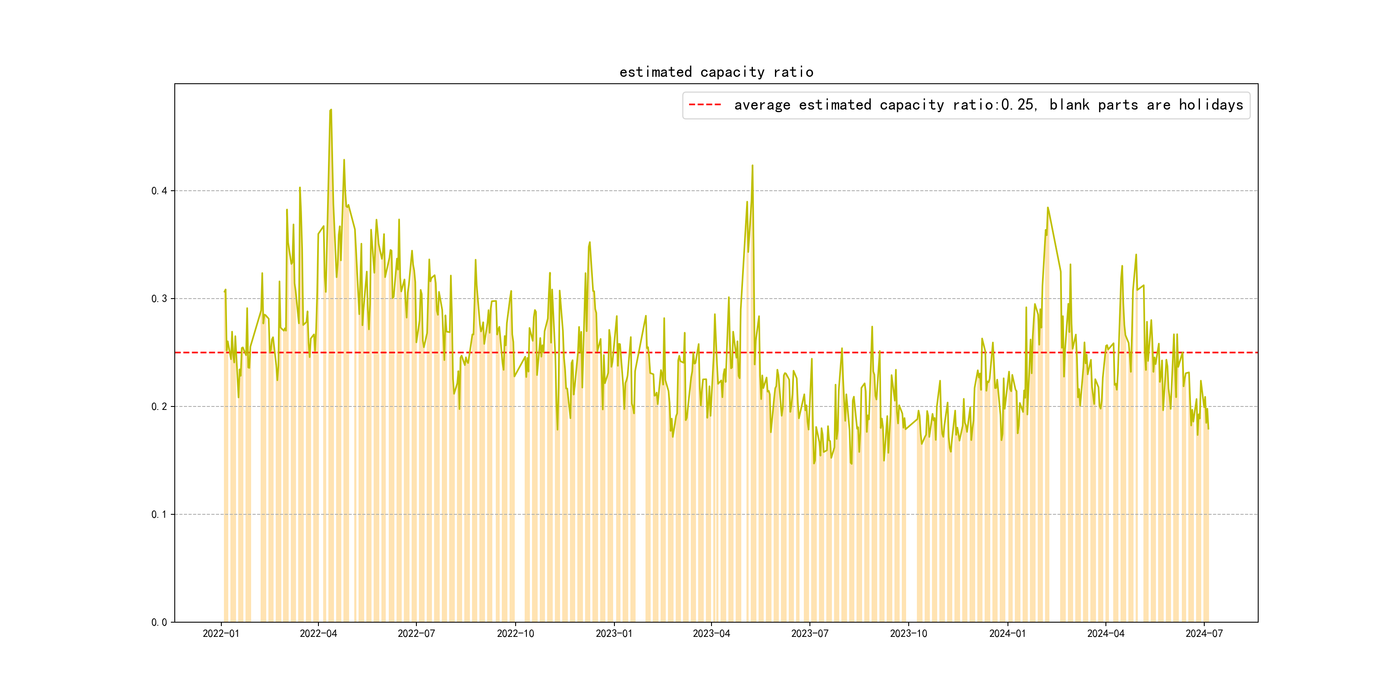The image size is (1398, 699).
Task: Click the 0.0 y-axis tick label
Action: tap(159, 622)
